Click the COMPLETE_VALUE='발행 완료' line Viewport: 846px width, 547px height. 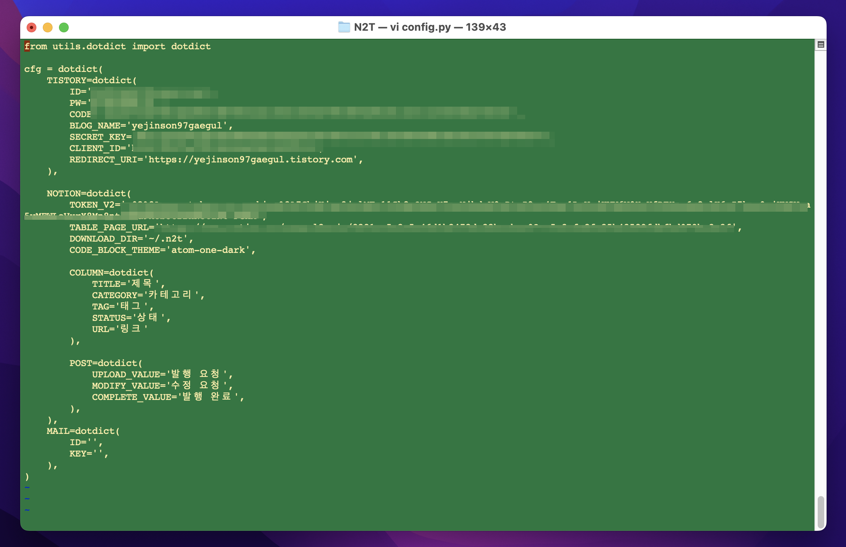pyautogui.click(x=168, y=397)
